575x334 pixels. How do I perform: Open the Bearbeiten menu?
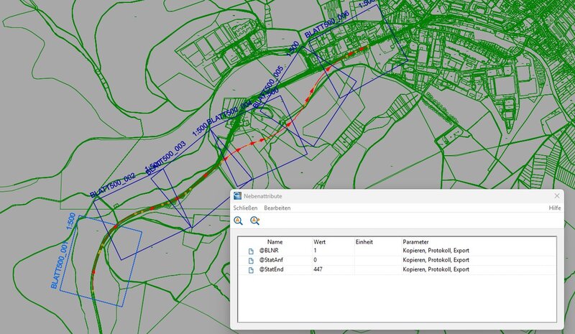coord(277,208)
